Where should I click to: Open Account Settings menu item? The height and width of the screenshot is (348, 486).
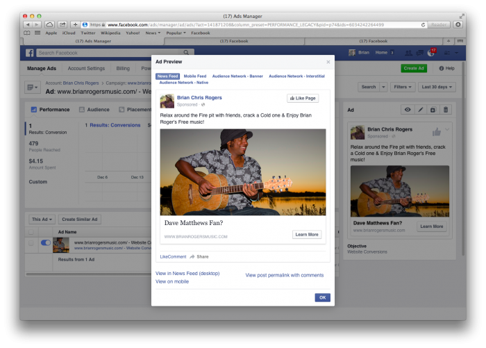86,69
